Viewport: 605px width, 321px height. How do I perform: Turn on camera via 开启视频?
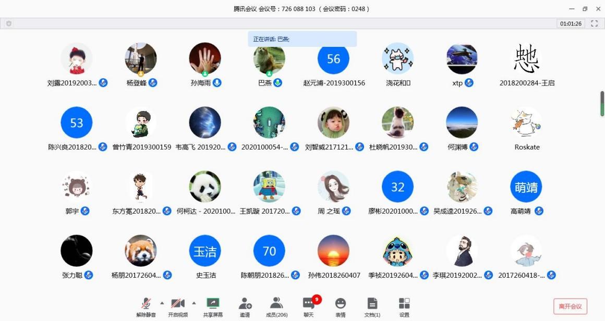[178, 306]
